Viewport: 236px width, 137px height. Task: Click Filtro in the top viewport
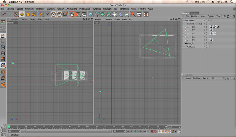124,20
